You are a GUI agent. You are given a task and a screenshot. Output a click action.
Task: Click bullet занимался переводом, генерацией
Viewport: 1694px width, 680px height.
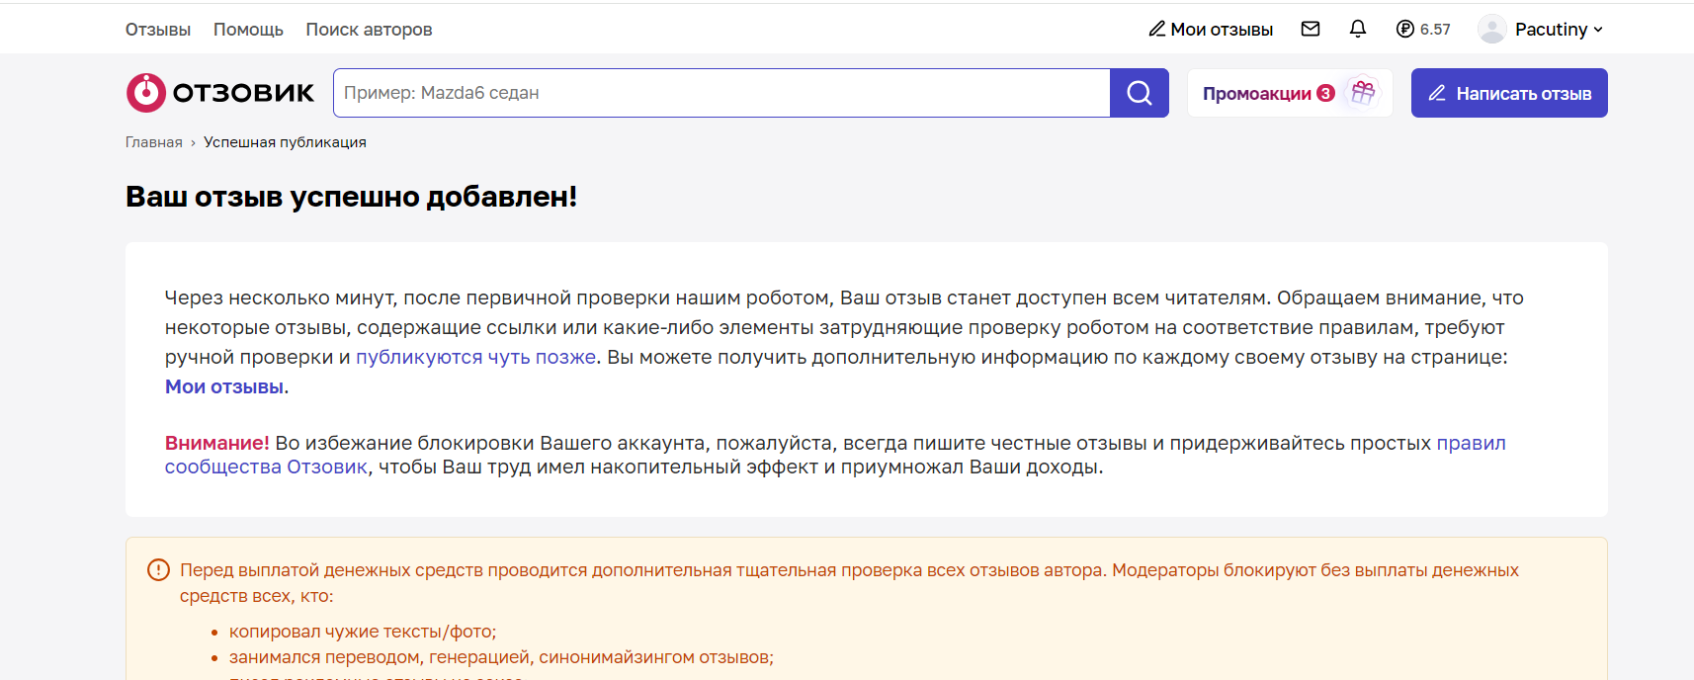[x=501, y=657]
